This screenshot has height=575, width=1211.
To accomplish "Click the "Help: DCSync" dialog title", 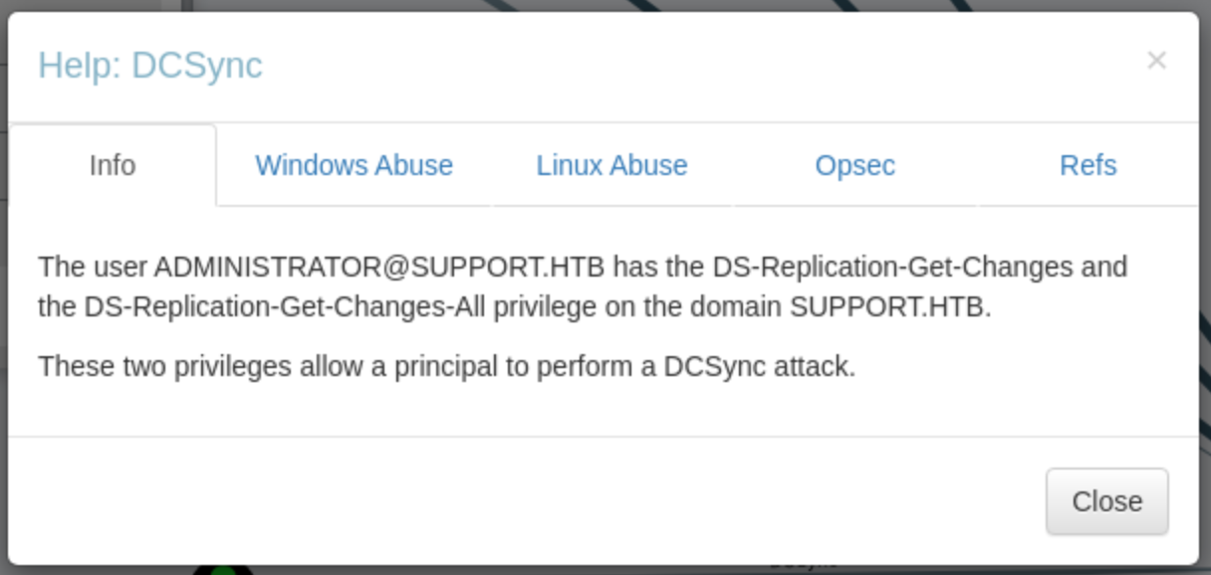I will coord(150,66).
